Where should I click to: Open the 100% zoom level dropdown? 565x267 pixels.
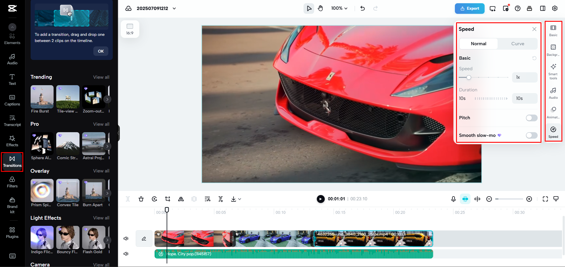[x=339, y=8]
